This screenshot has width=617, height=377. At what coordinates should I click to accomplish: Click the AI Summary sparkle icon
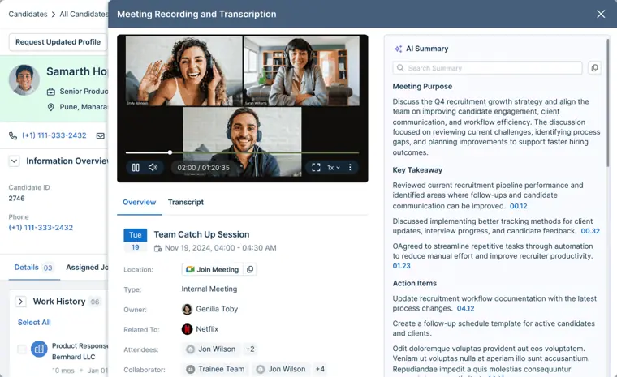[398, 49]
